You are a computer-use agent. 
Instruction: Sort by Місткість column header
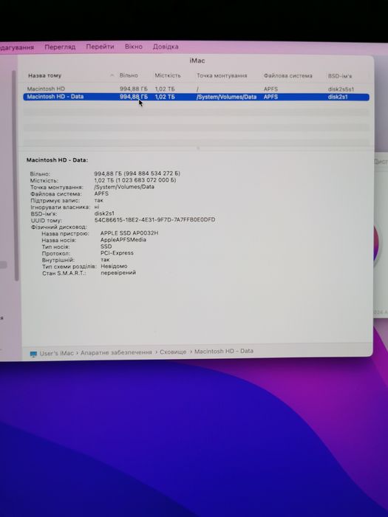tap(168, 75)
